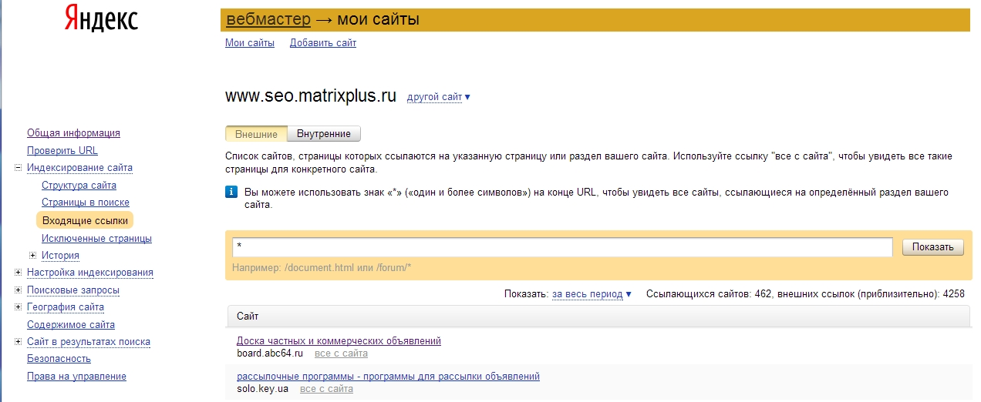Screen dimensions: 981x402
Task: Open Сайт в результатах поиска link
Action: pyautogui.click(x=89, y=342)
